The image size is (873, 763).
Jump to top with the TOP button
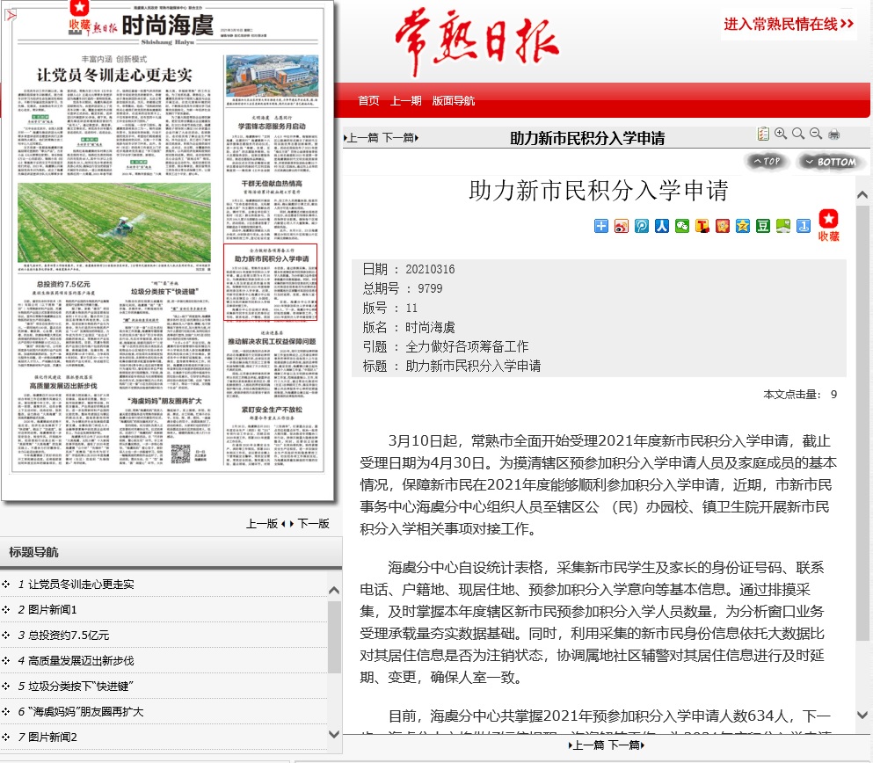click(767, 162)
